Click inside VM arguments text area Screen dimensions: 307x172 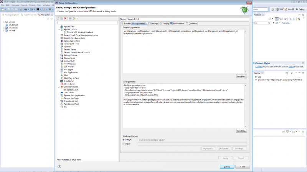pos(183,106)
